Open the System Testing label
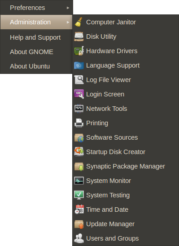 [x=108, y=196]
